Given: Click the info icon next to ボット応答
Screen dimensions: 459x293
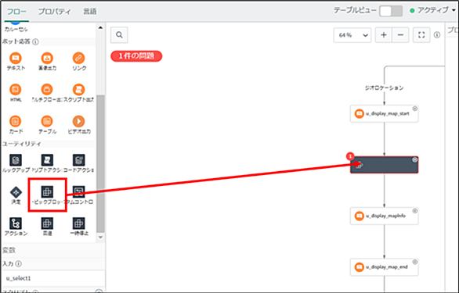Looking at the screenshot, I should click(x=35, y=41).
